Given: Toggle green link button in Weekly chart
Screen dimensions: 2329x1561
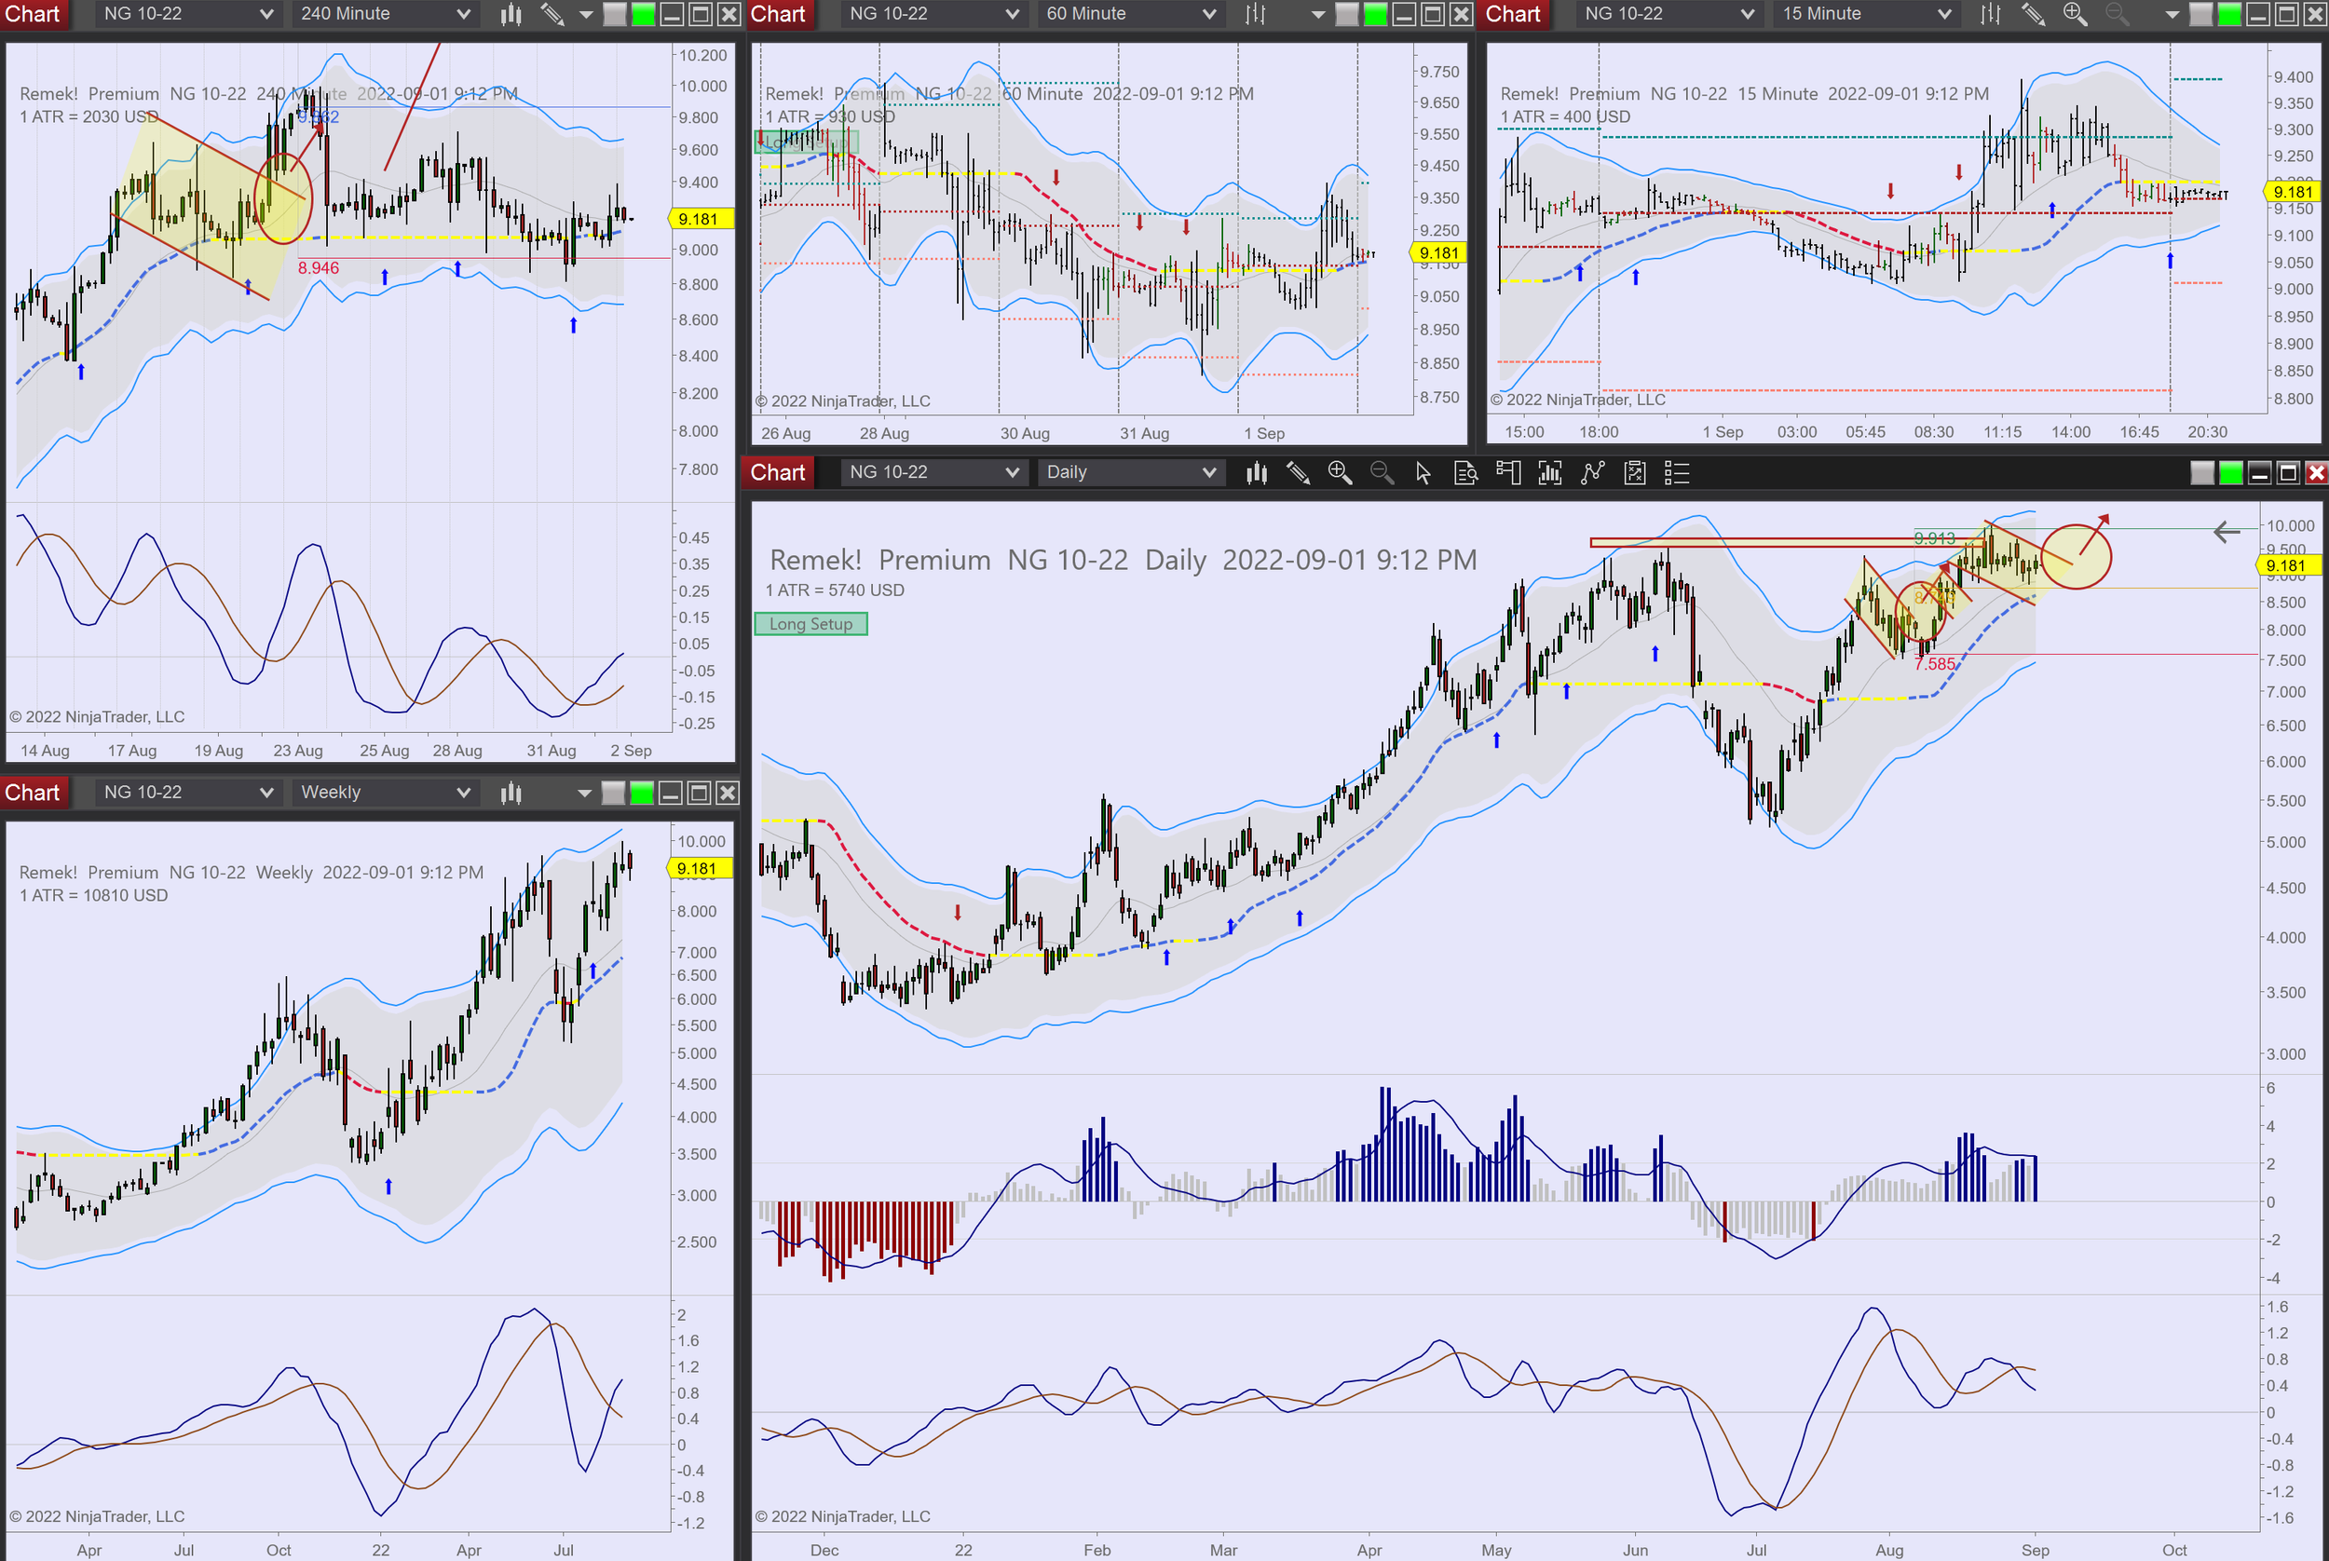Looking at the screenshot, I should pos(642,793).
